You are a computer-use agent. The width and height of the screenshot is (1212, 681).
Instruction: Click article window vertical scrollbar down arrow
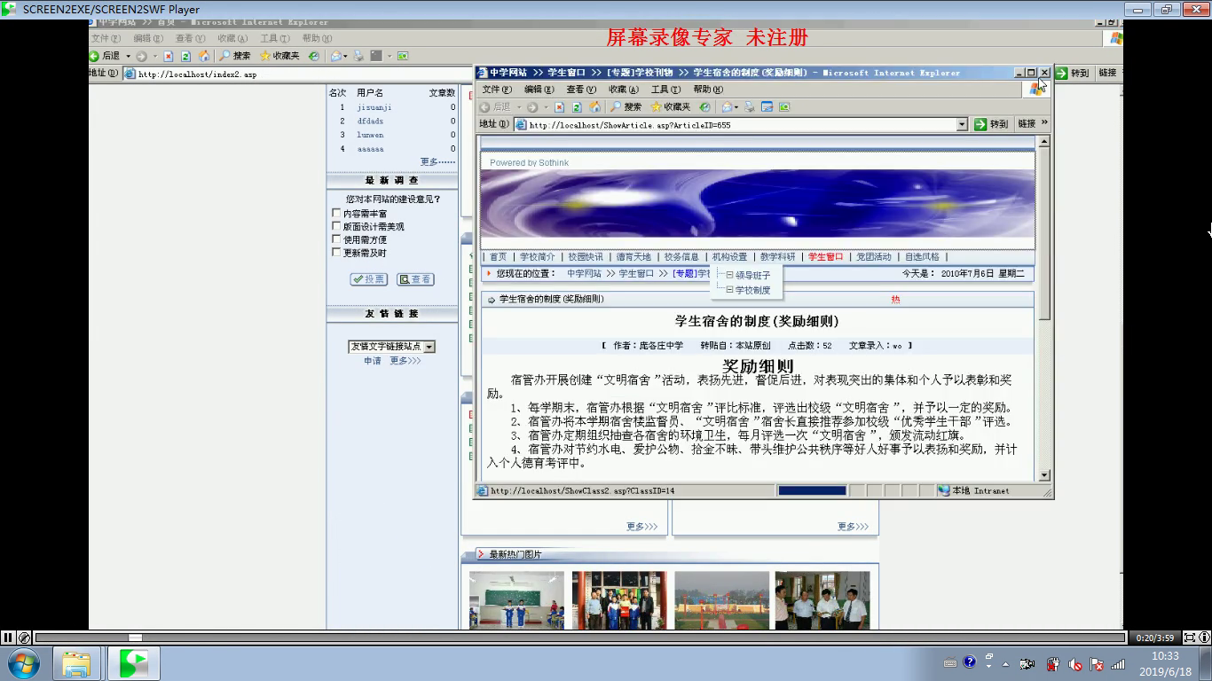click(1044, 475)
